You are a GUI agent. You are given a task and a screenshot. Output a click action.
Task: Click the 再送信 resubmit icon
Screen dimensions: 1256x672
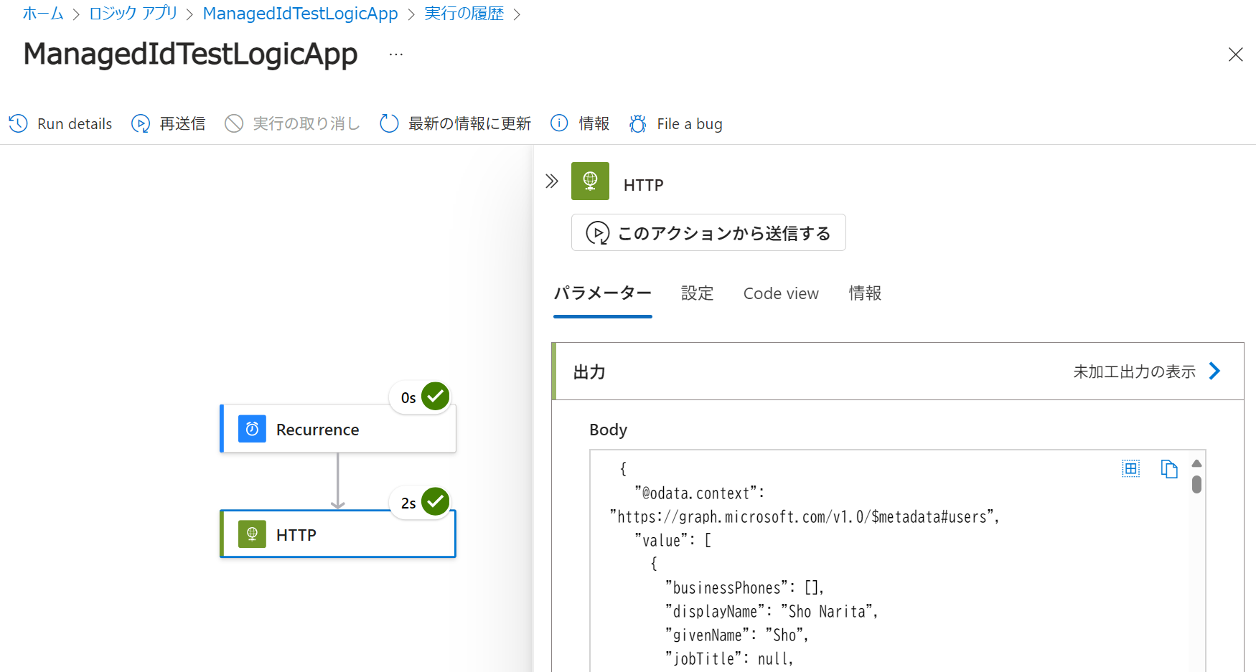coord(141,123)
